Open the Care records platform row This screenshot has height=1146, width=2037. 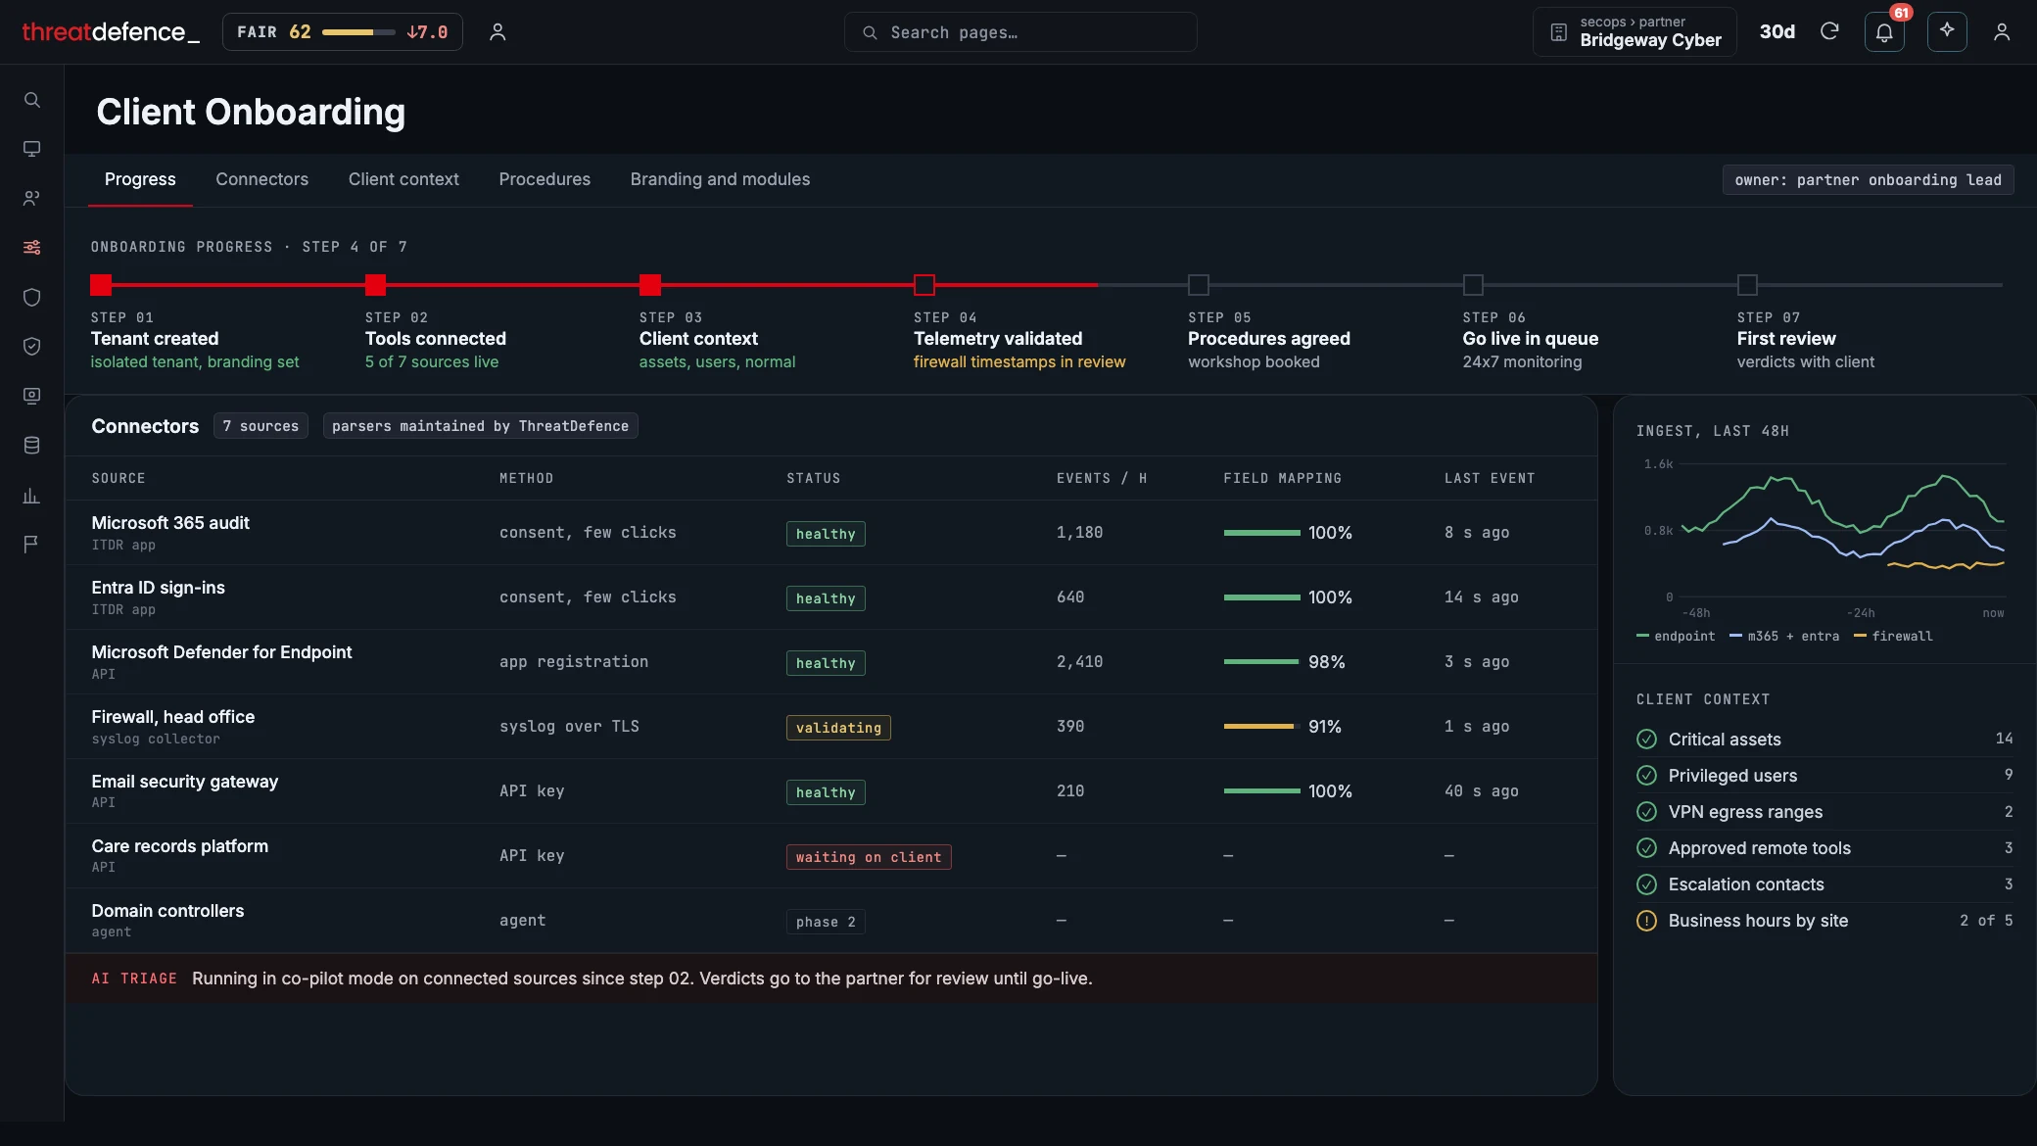point(830,855)
